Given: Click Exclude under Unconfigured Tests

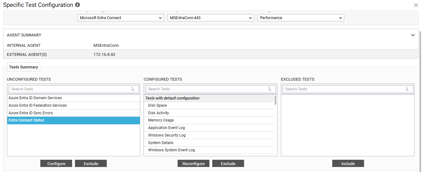Looking at the screenshot, I should [91, 164].
